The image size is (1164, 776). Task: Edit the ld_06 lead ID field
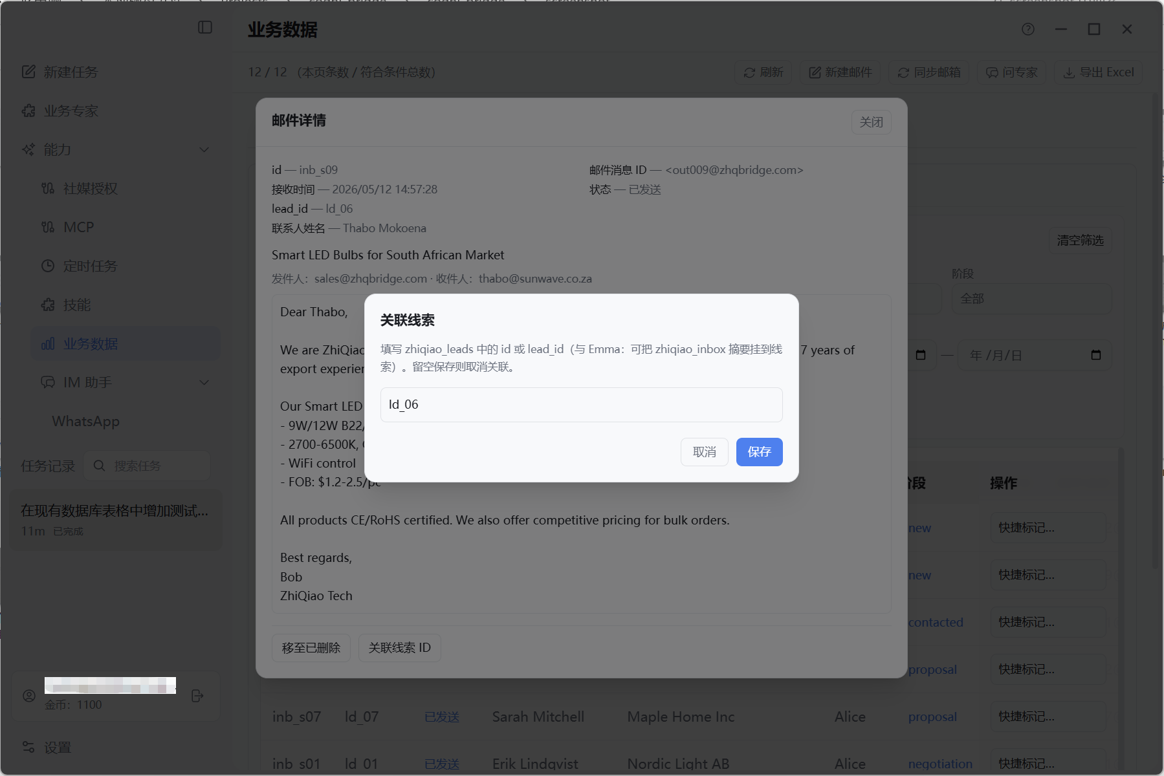[x=581, y=405]
